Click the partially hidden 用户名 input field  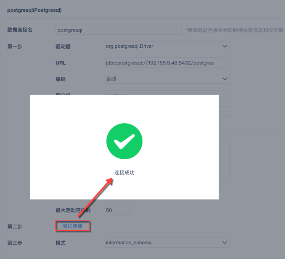167,93
